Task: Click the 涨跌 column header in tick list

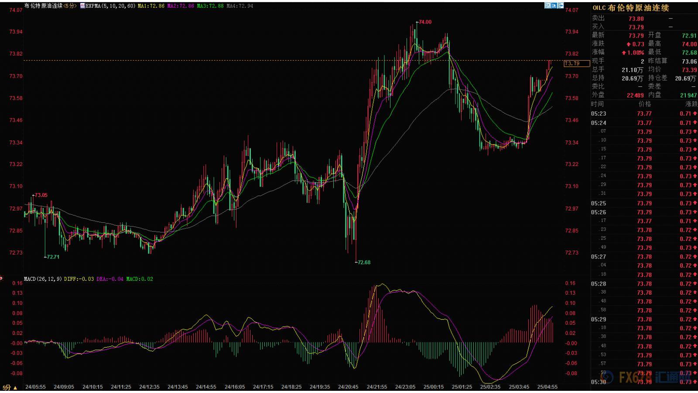Action: click(x=691, y=104)
